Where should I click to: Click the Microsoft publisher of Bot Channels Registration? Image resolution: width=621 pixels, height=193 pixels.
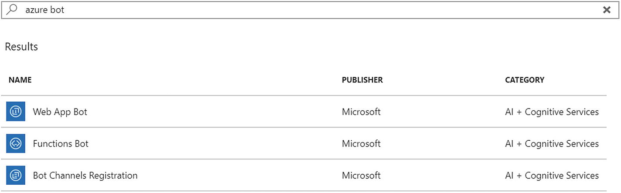[x=361, y=176]
